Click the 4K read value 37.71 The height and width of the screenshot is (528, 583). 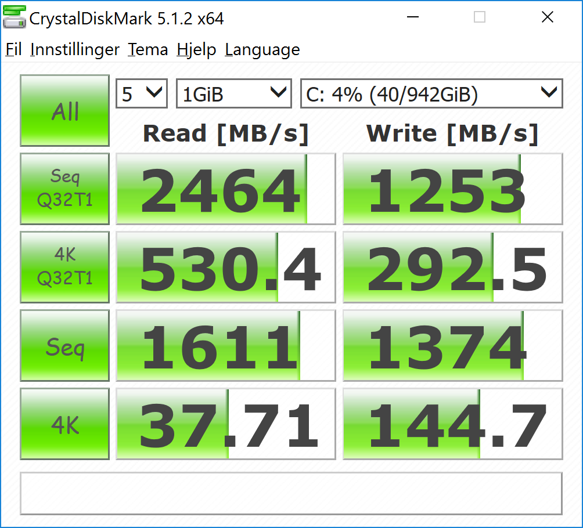point(226,424)
